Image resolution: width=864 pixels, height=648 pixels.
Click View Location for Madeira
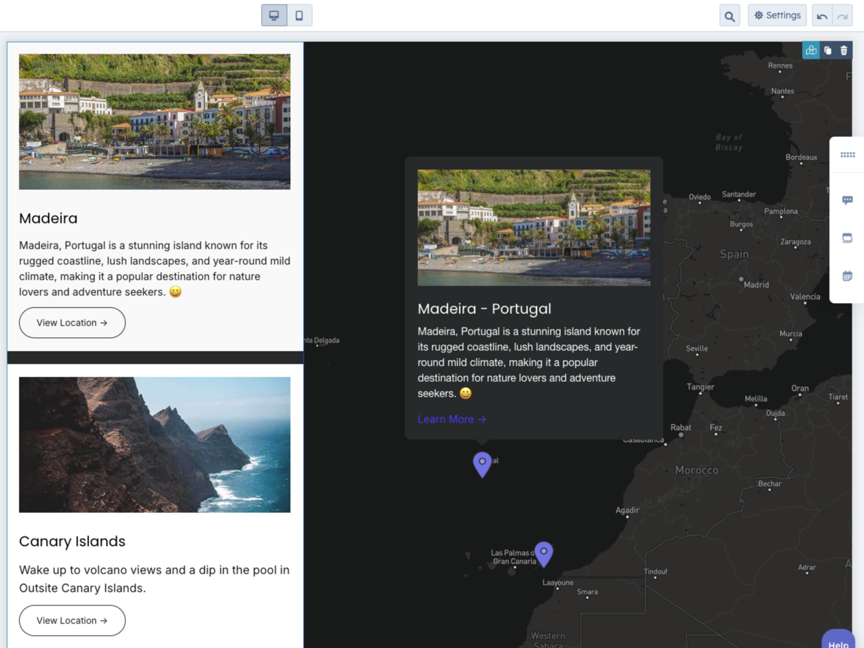(x=72, y=322)
